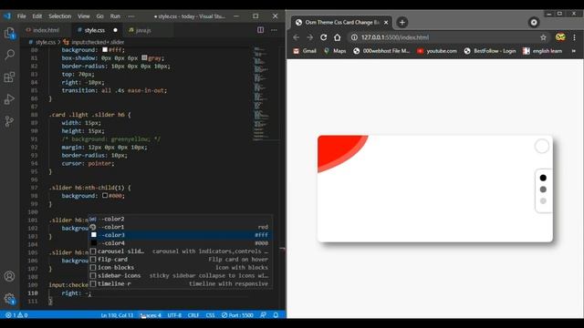This screenshot has height=328, width=584.
Task: Open the Run and Debug view
Action: coord(9,99)
